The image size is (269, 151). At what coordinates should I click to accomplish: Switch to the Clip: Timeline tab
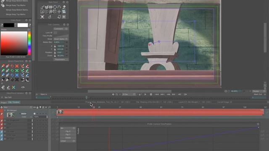click(x=14, y=102)
